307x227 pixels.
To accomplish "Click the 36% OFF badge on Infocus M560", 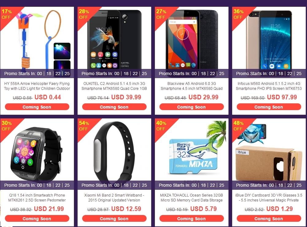I will point(239,14).
